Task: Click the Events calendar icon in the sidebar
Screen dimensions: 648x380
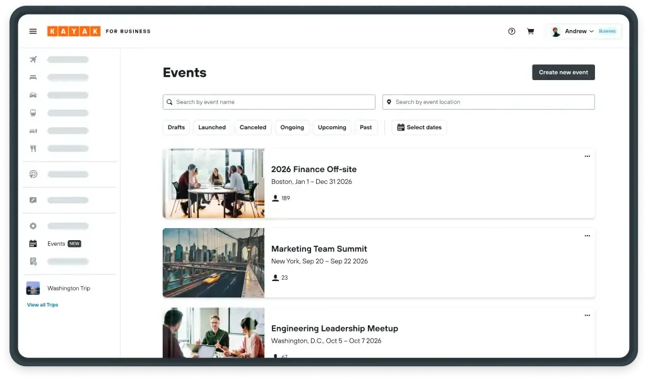Action: [x=33, y=243]
